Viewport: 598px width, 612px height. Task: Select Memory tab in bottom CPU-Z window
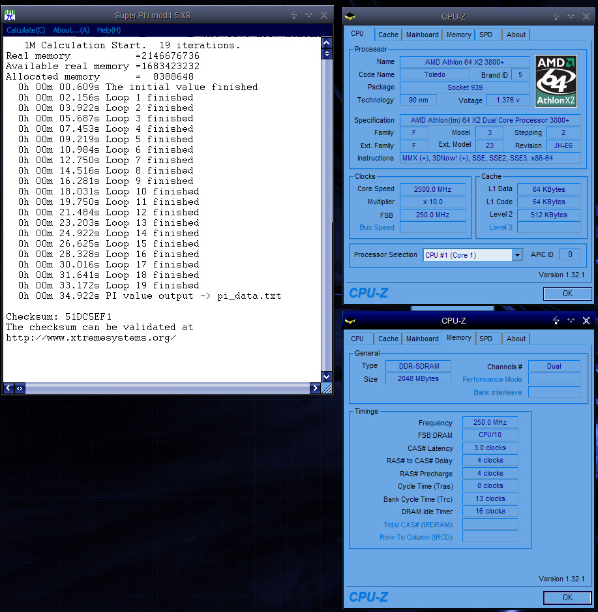458,337
